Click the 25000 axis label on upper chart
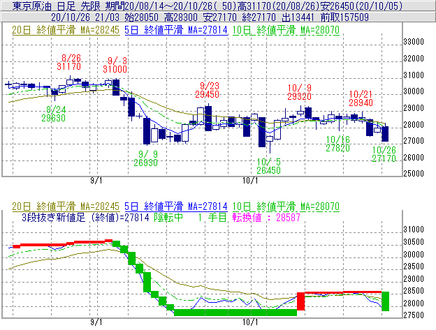Viewport: 436px width, 330px height. tap(414, 174)
